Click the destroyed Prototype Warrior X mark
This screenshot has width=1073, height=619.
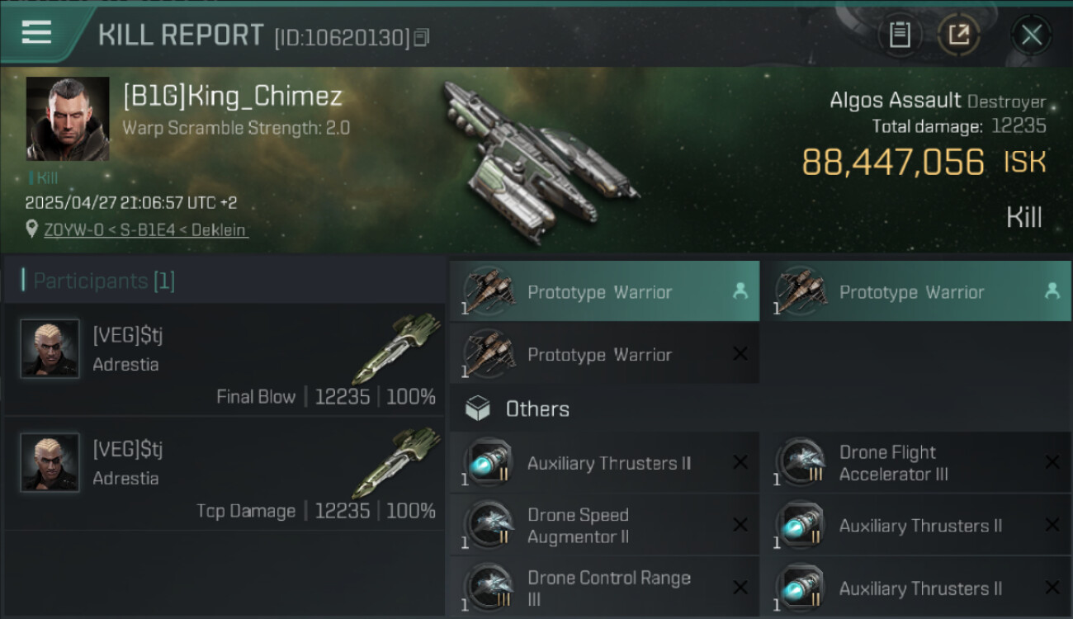pyautogui.click(x=740, y=354)
